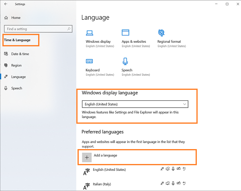Screen dimensions: 241x191
Task: Click English row handwriting feature icon
Action: (x=178, y=169)
